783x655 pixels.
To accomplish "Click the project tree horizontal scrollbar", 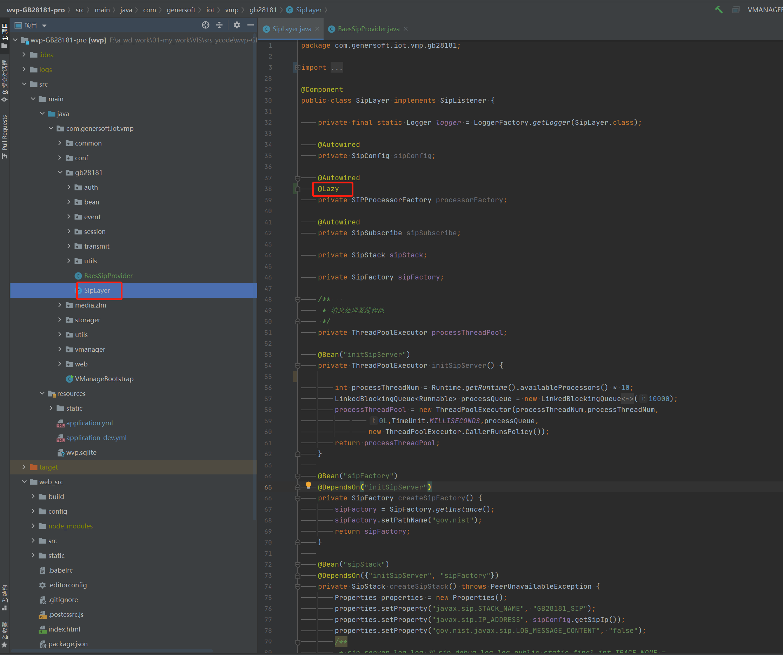I will pyautogui.click(x=112, y=651).
